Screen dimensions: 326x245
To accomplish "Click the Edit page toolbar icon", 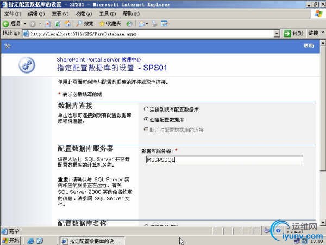I will coord(164,23).
